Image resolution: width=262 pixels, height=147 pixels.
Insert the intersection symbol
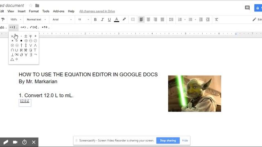pyautogui.click(x=12, y=50)
